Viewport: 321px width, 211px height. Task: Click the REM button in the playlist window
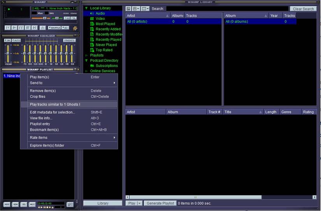(15, 204)
